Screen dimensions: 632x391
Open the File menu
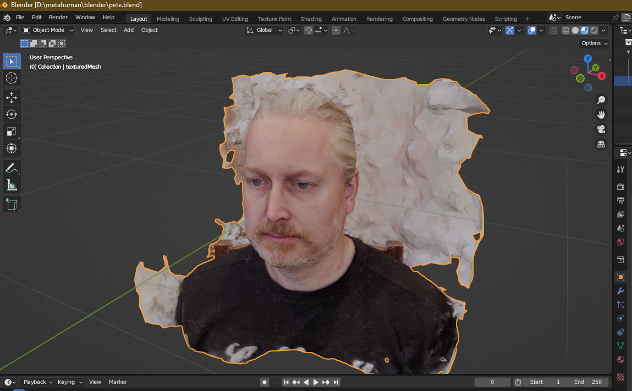point(20,18)
